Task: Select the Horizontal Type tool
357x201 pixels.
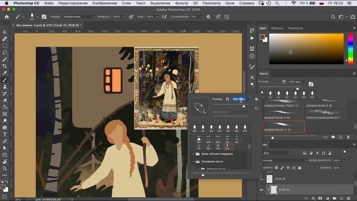Action: [4, 135]
